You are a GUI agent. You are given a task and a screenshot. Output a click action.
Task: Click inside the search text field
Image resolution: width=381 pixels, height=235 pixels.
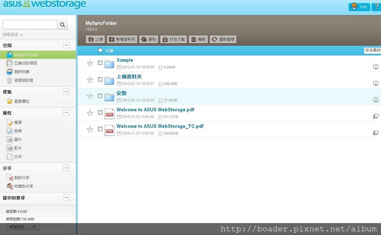[30, 25]
